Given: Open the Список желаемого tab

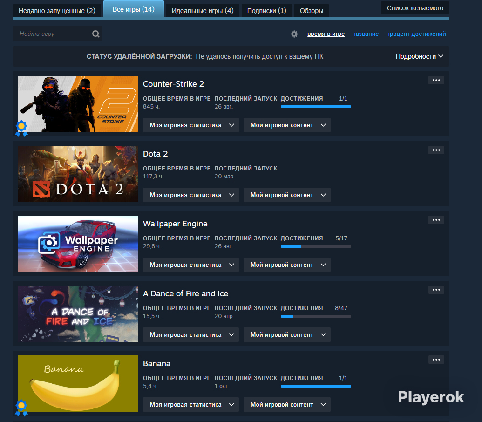Looking at the screenshot, I should (x=415, y=8).
